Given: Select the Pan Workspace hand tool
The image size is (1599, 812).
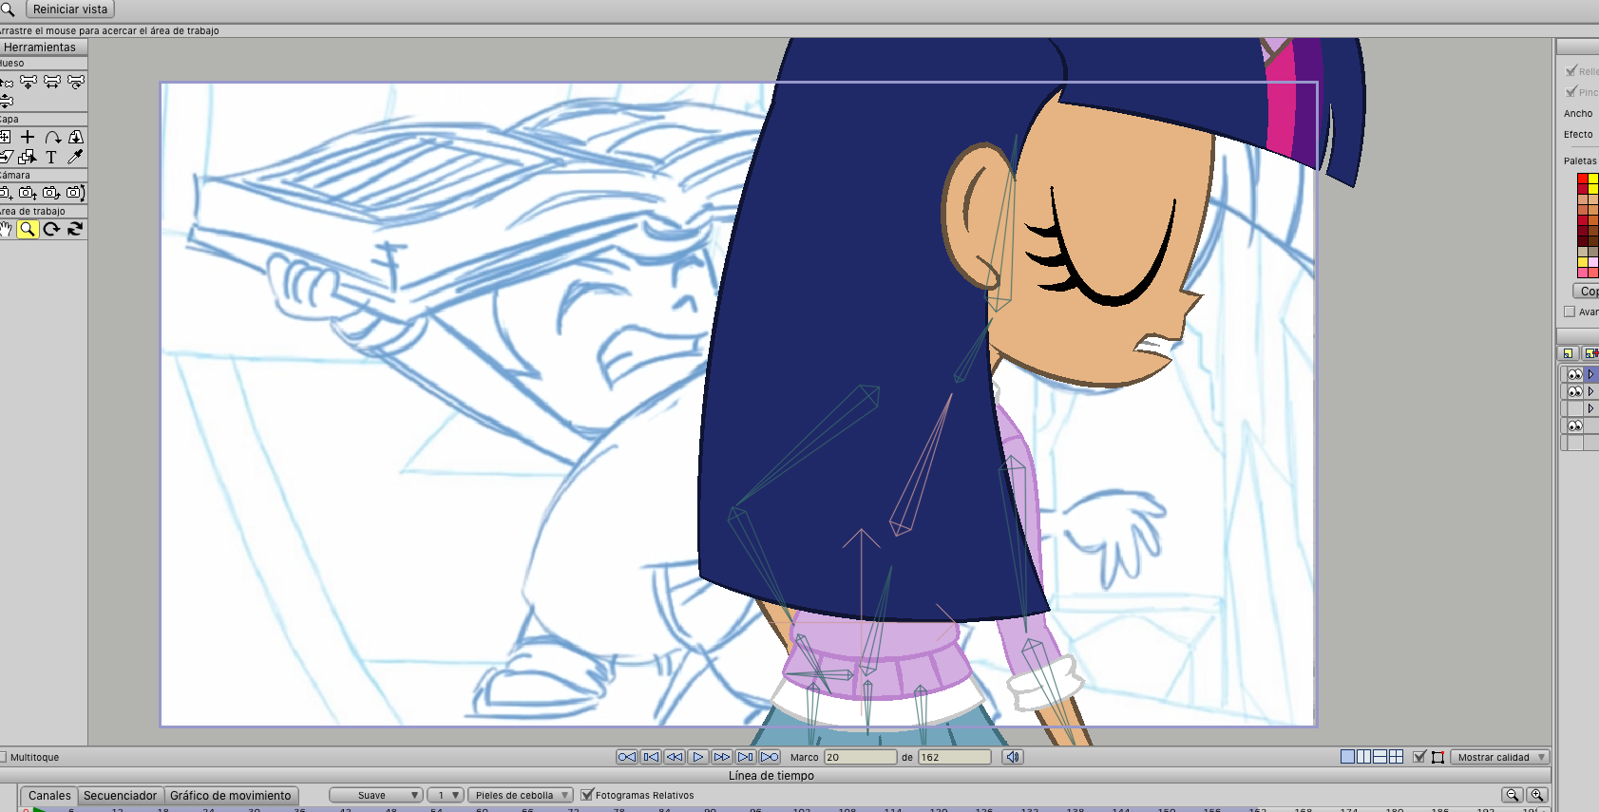Looking at the screenshot, I should tap(6, 229).
